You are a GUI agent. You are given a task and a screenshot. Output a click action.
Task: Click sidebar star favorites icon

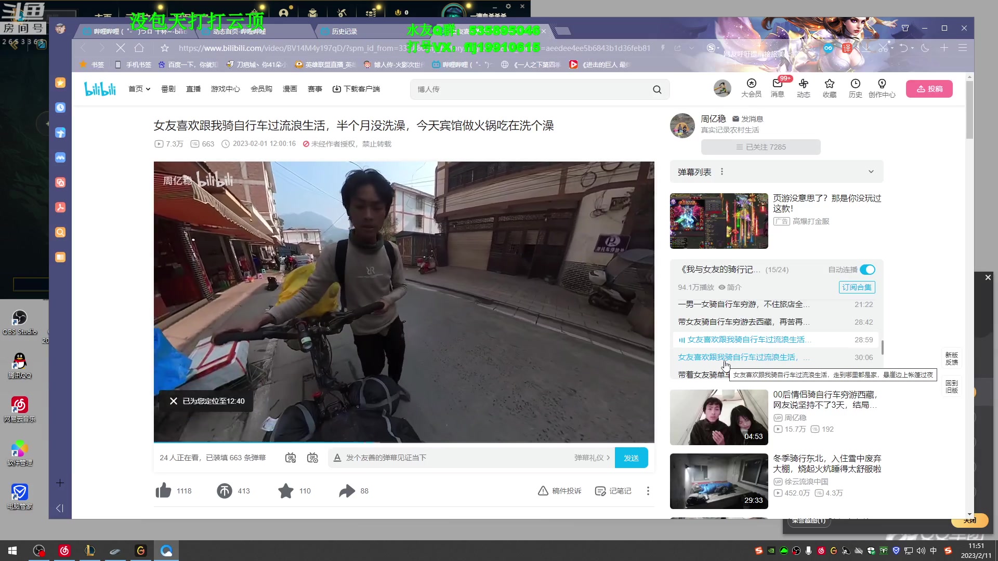(x=60, y=83)
